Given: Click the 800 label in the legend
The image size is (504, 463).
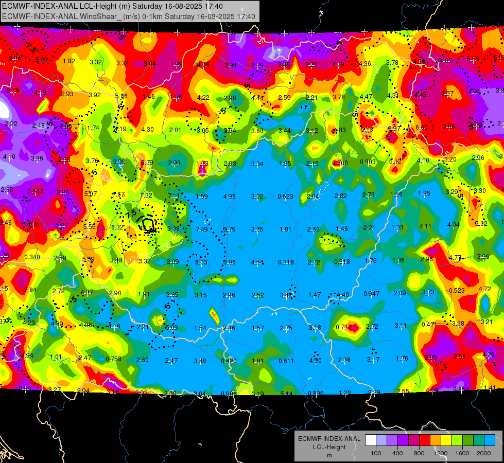Looking at the screenshot, I should pyautogui.click(x=419, y=453).
